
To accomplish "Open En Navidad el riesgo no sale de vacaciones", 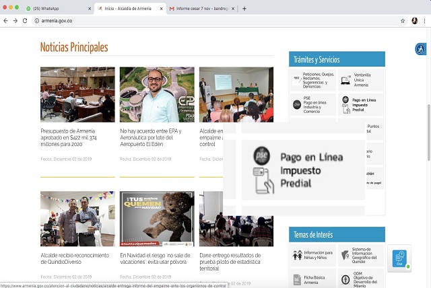I will [x=155, y=258].
